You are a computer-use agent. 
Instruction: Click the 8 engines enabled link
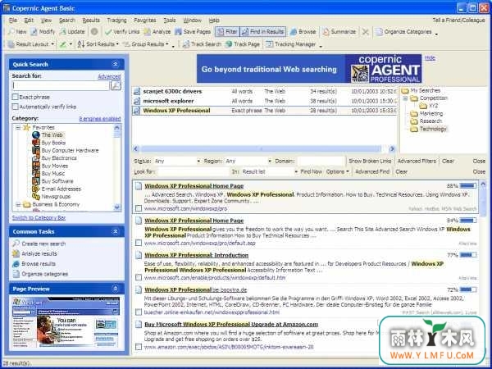(x=100, y=119)
